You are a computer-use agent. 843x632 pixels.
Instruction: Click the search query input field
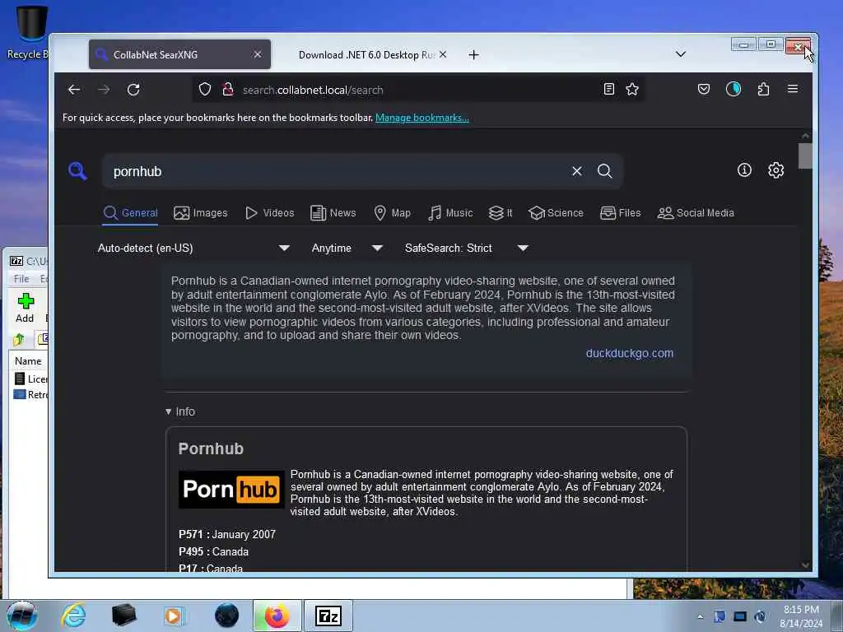(x=338, y=171)
